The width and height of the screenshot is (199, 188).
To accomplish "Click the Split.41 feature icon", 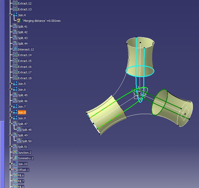I will point(15,26).
